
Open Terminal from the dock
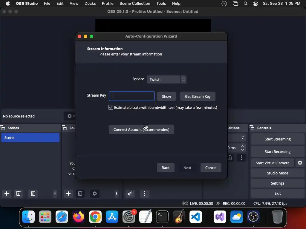(x=162, y=217)
